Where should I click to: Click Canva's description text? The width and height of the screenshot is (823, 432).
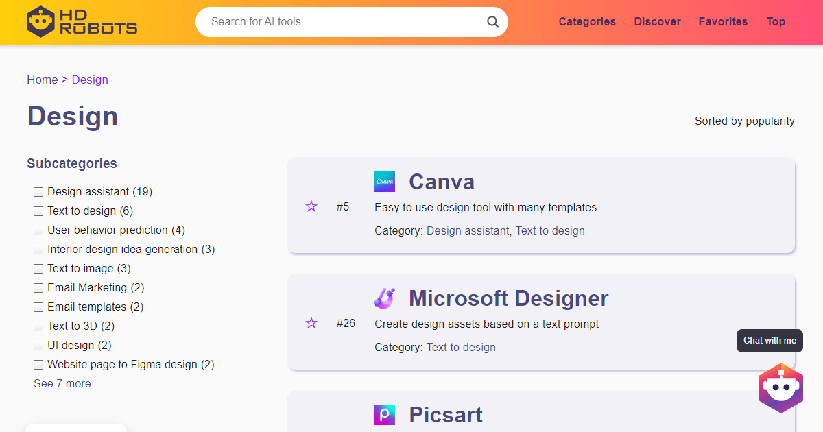(486, 207)
